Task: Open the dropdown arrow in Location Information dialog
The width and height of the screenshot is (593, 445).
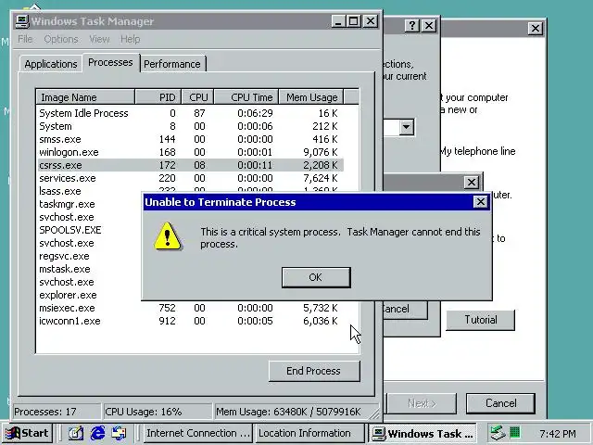Action: pos(407,127)
